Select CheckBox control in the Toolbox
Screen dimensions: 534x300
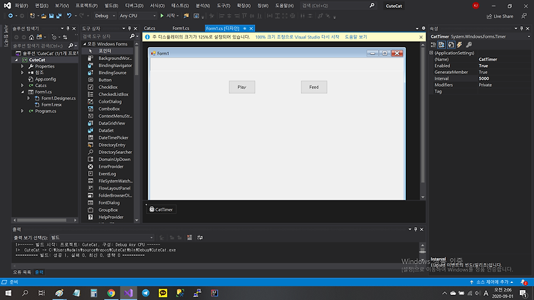click(x=108, y=87)
